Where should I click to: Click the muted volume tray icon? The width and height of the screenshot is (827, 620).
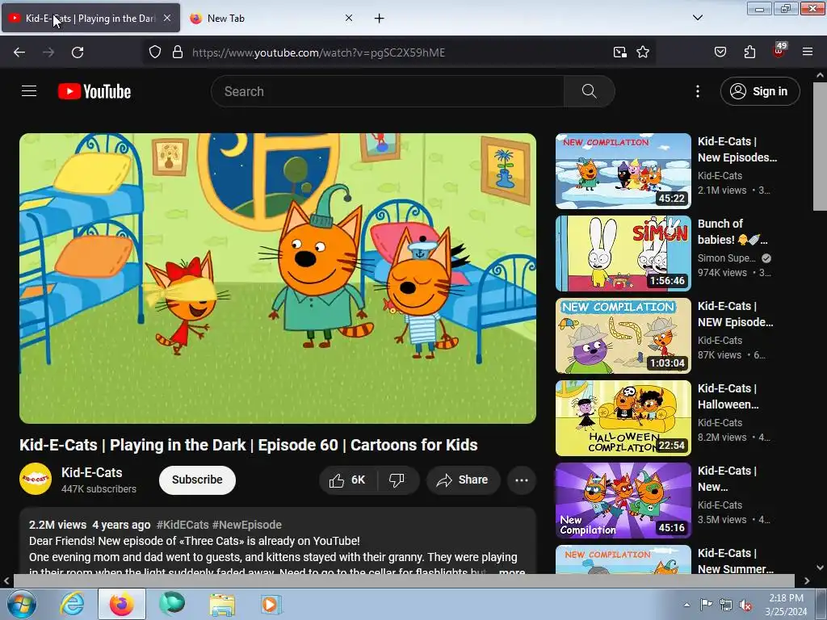[745, 605]
